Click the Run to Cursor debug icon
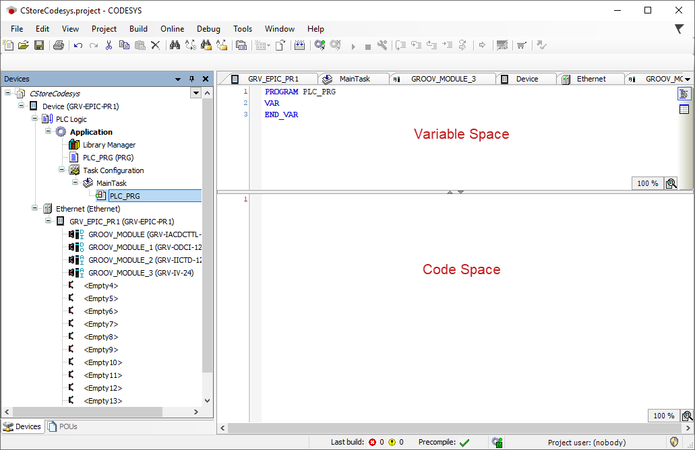Image resolution: width=695 pixels, height=450 pixels. 447,45
